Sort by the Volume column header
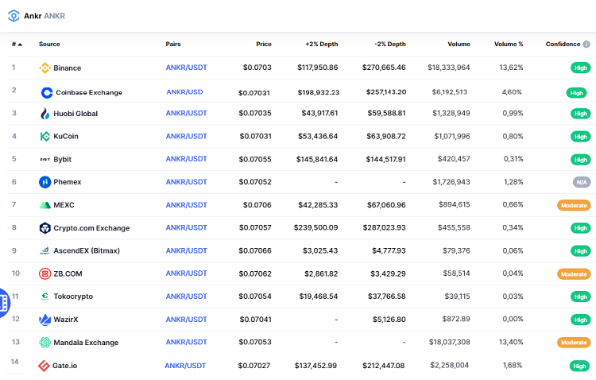596x380 pixels. click(459, 45)
